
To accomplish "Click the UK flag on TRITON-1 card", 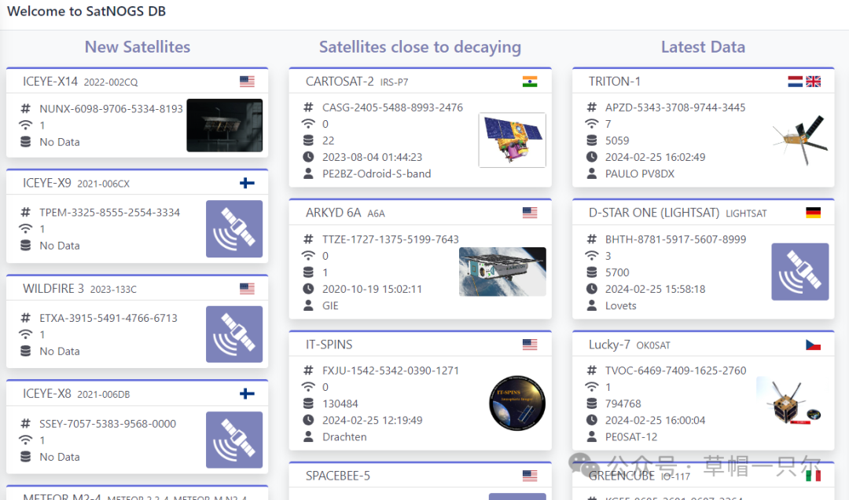I will tap(813, 81).
